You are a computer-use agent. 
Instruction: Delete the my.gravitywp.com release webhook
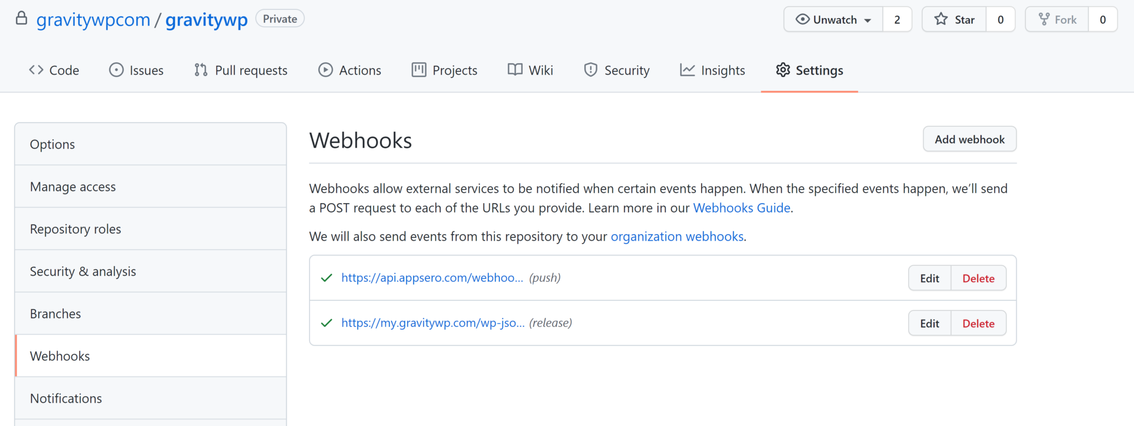(x=978, y=324)
